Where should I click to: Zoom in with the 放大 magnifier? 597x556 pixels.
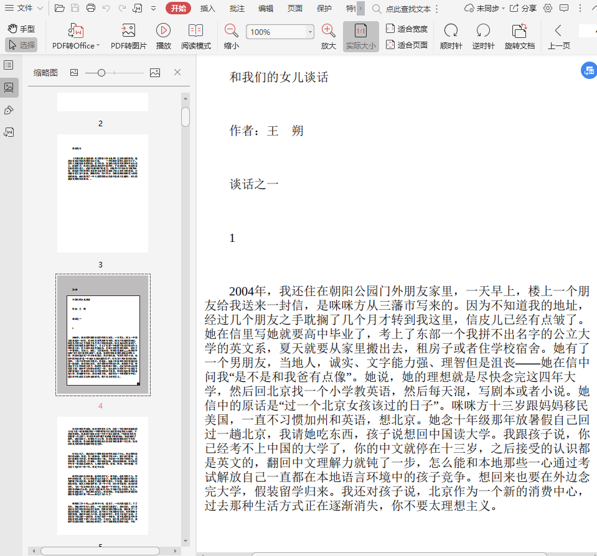coord(328,36)
